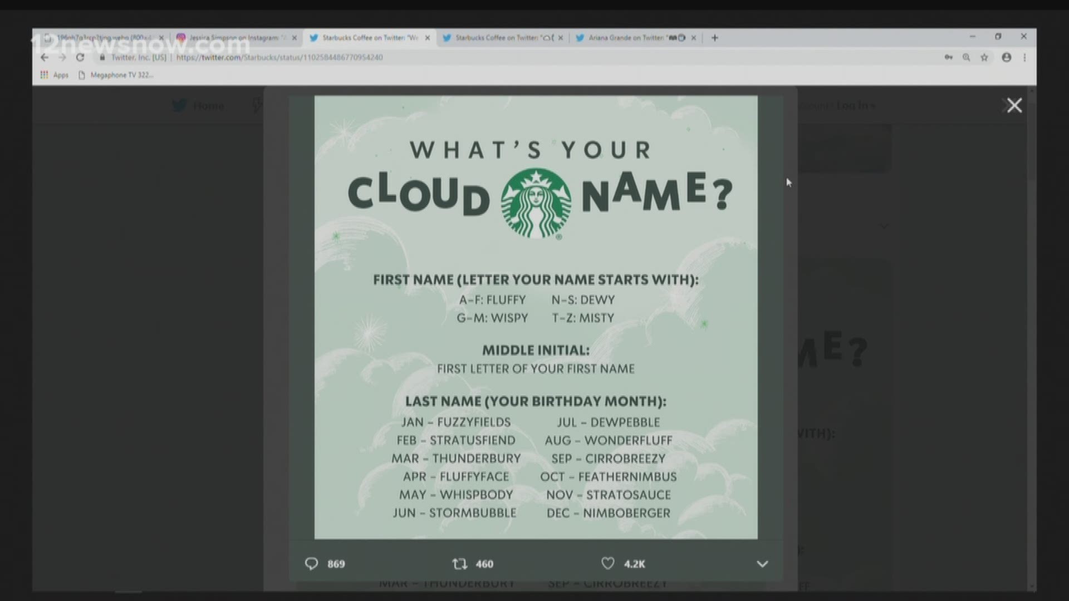Go back to previous page
Image resolution: width=1069 pixels, height=601 pixels.
[45, 57]
